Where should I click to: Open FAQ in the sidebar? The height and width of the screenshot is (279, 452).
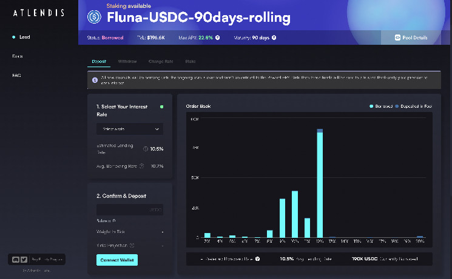pyautogui.click(x=17, y=76)
